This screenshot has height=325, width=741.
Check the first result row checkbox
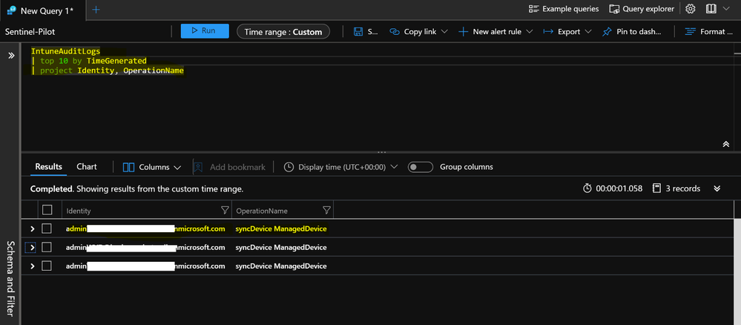pos(46,229)
